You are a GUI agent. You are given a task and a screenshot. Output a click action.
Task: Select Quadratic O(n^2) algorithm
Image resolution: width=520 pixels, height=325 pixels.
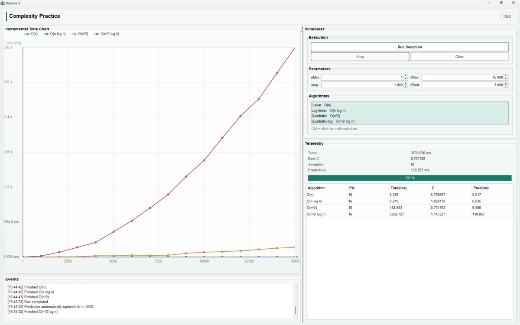pyautogui.click(x=409, y=116)
